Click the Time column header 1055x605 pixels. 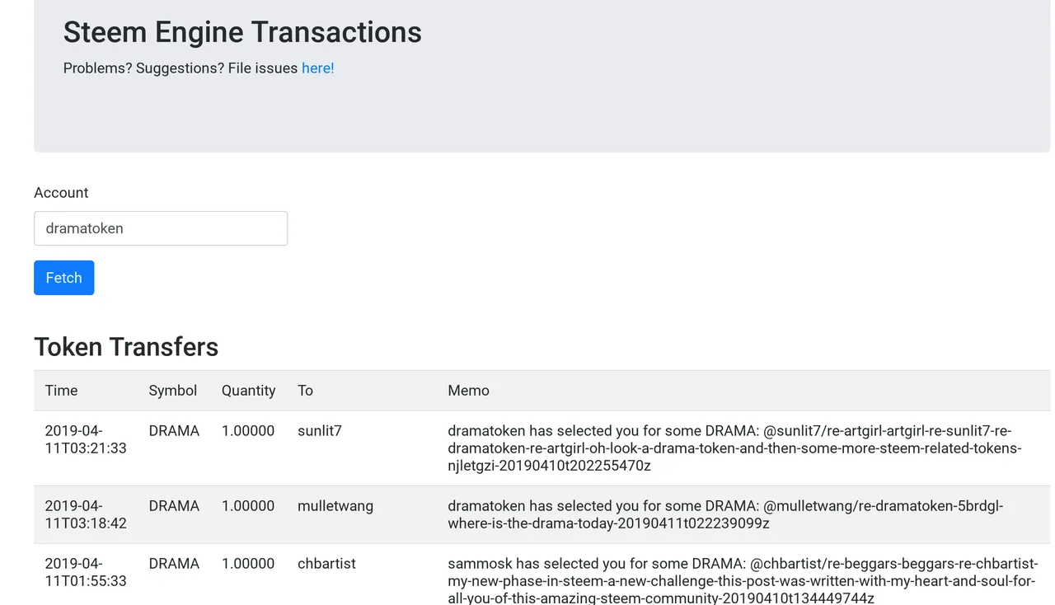click(x=61, y=391)
